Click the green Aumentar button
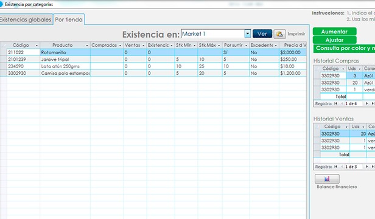Image resolution: width=375 pixels, height=219 pixels. pyautogui.click(x=334, y=32)
